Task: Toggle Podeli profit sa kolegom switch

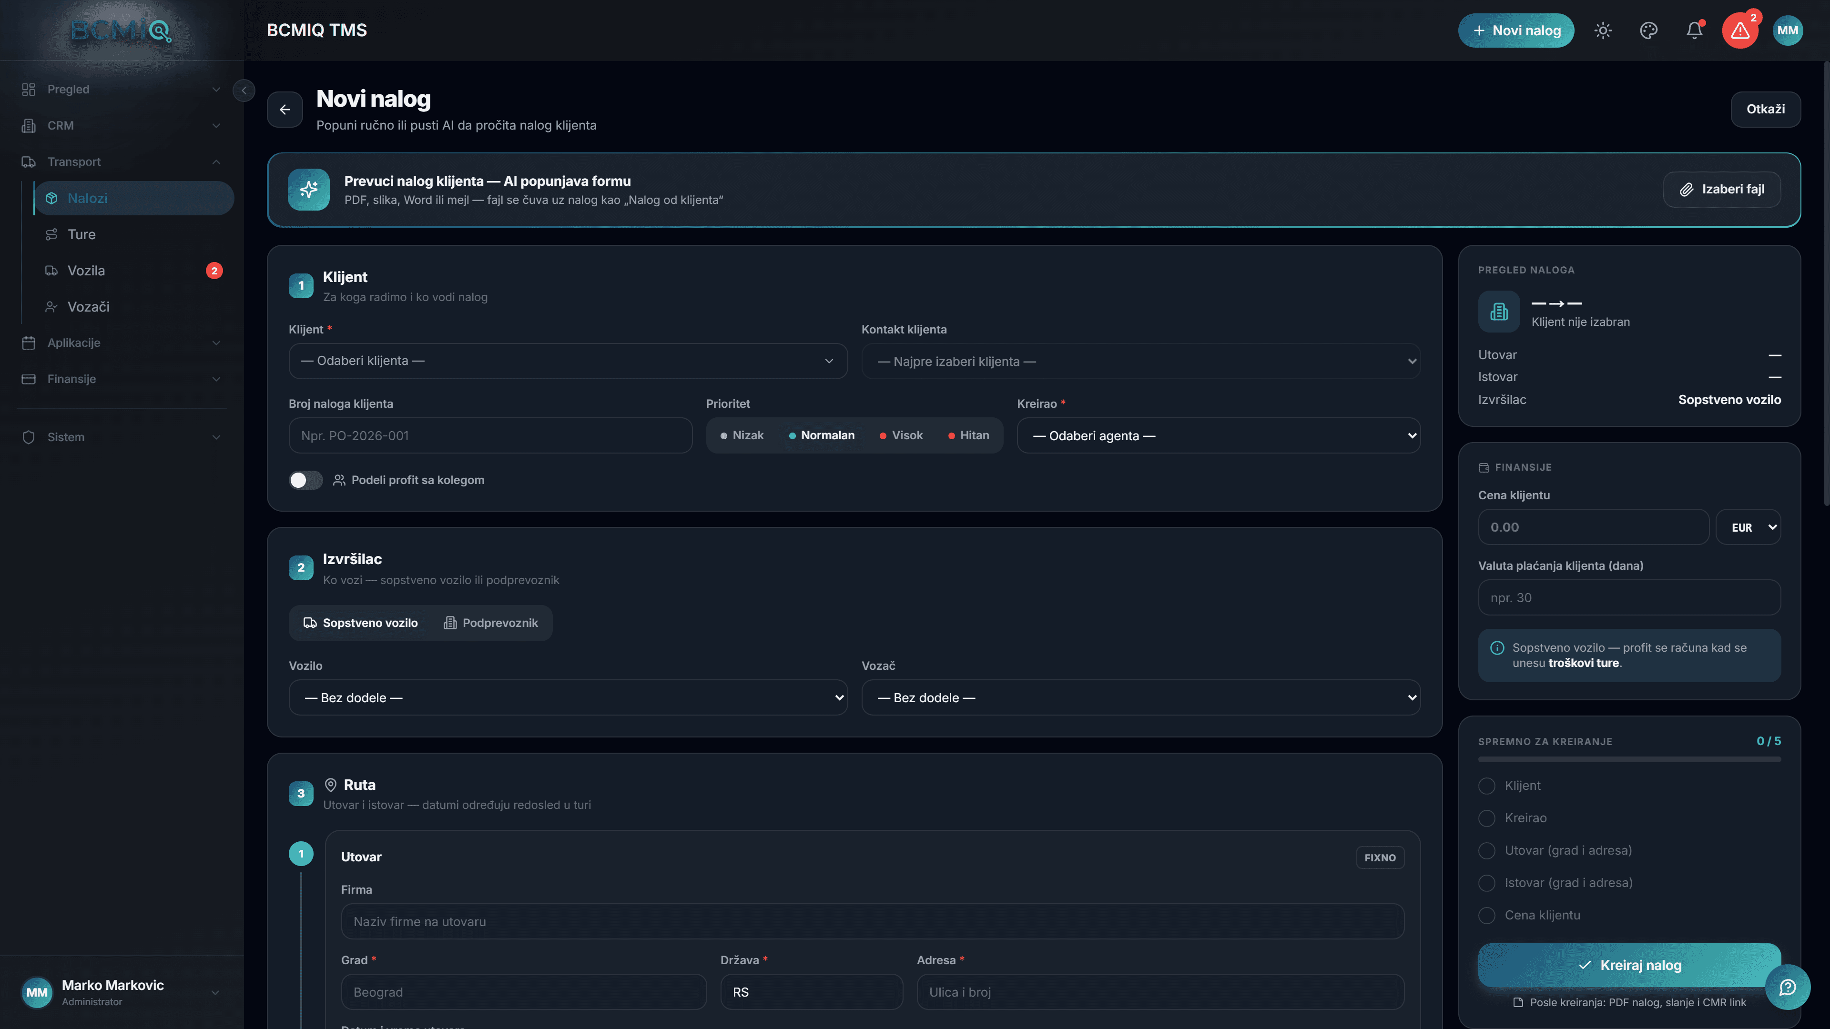Action: [305, 480]
